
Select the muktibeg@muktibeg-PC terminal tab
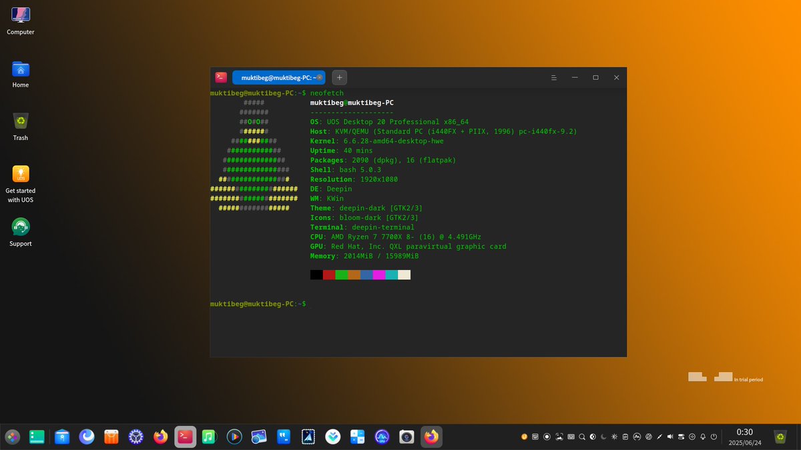pyautogui.click(x=278, y=77)
